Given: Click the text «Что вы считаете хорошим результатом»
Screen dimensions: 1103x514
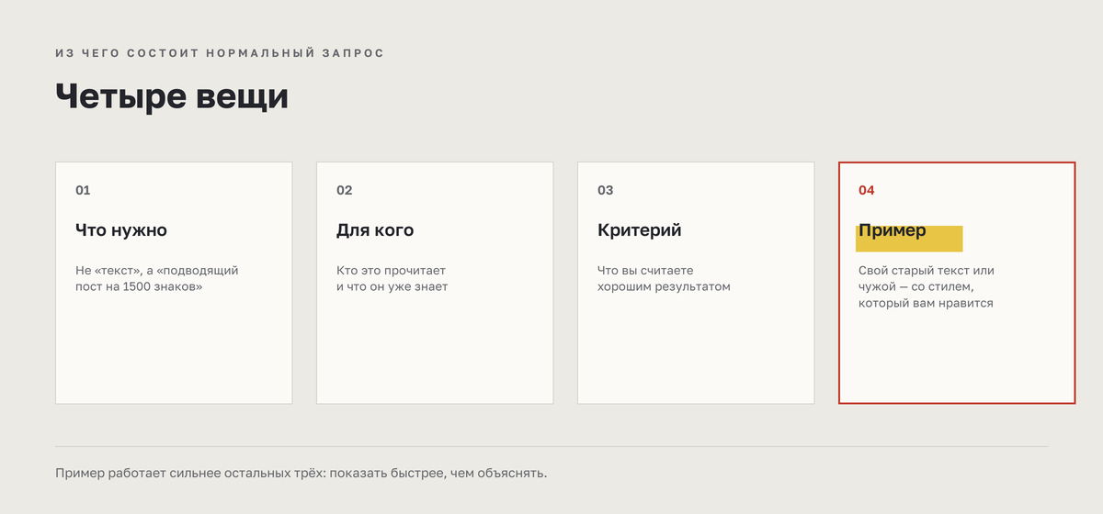Looking at the screenshot, I should [664, 279].
